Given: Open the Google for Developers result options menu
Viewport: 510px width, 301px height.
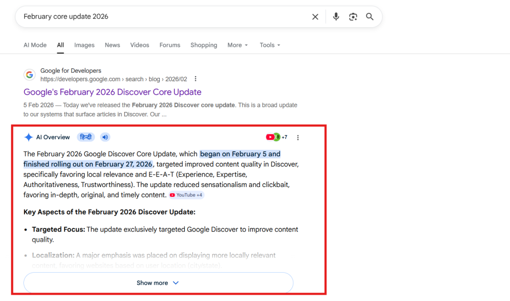Looking at the screenshot, I should 195,79.
